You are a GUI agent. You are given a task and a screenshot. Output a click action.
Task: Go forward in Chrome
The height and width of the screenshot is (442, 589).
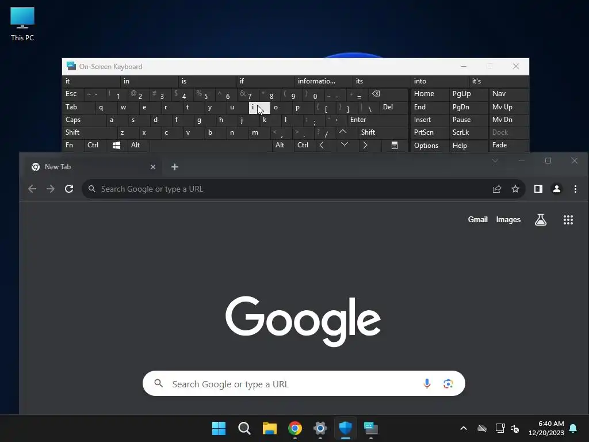pyautogui.click(x=51, y=189)
